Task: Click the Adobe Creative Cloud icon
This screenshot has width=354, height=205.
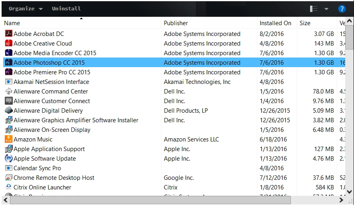Action: pos(8,43)
